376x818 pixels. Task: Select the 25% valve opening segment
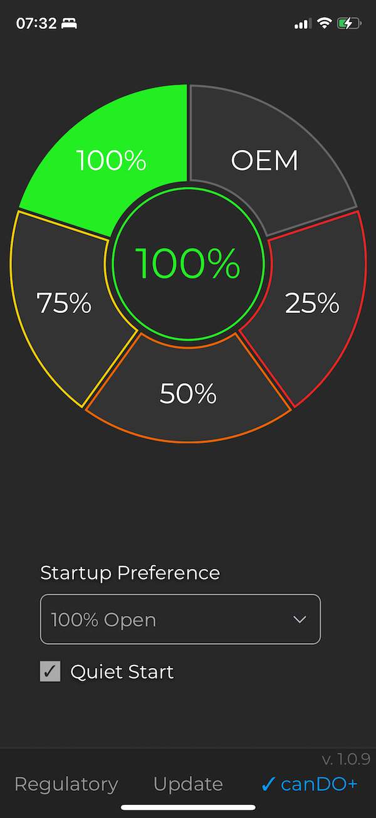[x=312, y=304]
